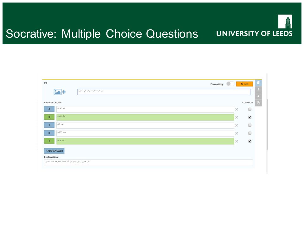
Task: Click the answer D text field
Action: 145,133
